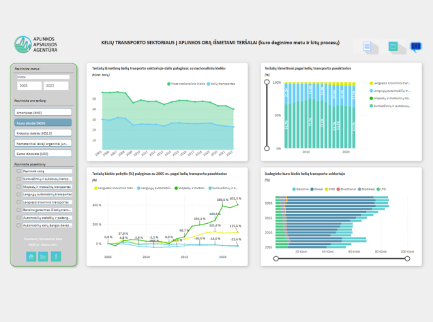Click the '-21,6 %' data label on the line chart
The width and height of the screenshot is (433, 322).
pos(236,239)
